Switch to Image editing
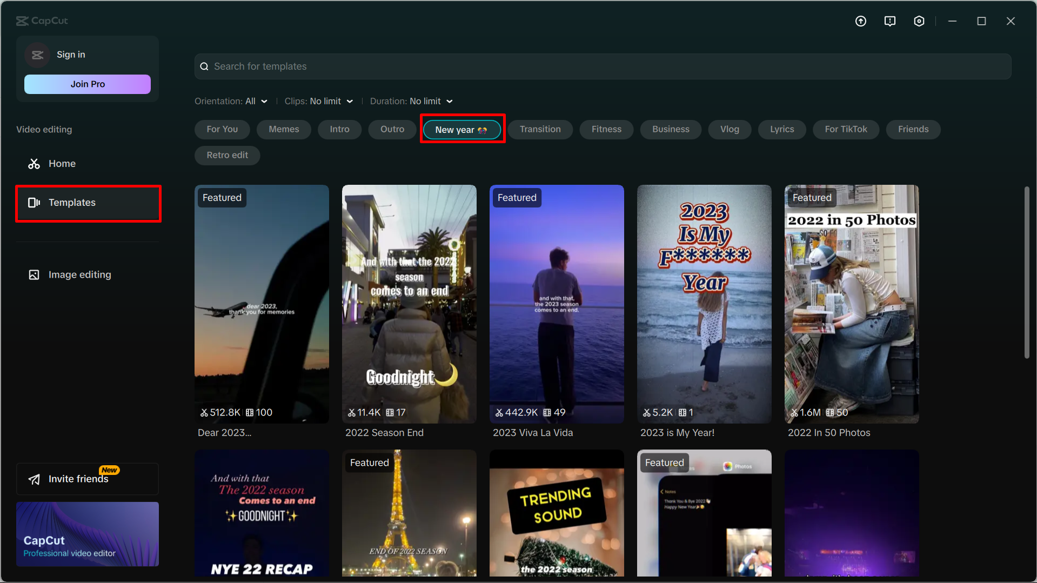Screen dimensions: 1037x583 (79, 274)
